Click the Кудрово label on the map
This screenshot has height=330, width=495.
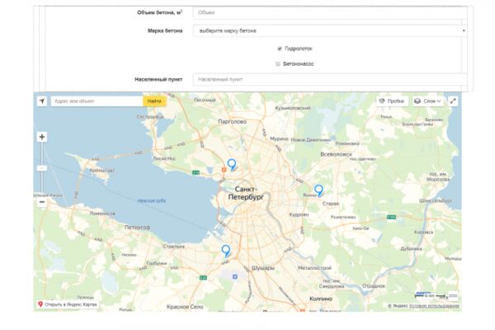click(x=299, y=214)
